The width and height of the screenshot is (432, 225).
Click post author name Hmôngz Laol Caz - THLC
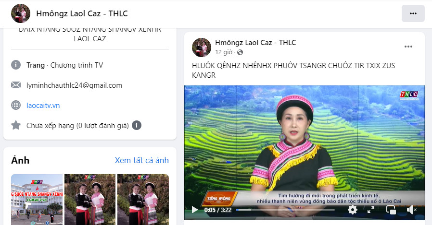pyautogui.click(x=255, y=43)
